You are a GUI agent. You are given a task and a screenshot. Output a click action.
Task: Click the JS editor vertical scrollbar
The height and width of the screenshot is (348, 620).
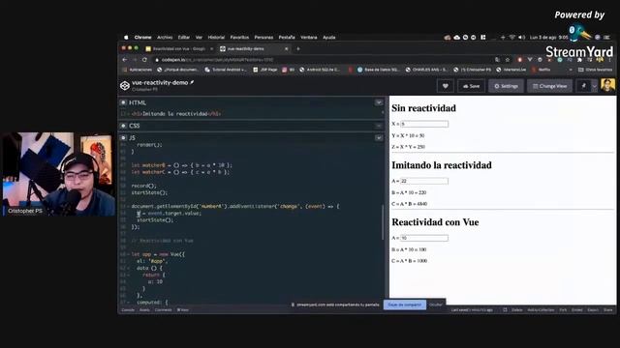pos(383,222)
